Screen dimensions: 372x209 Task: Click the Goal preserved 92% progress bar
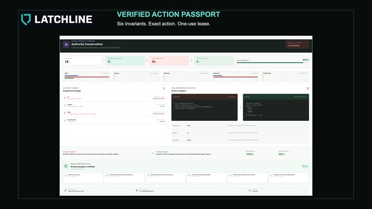(273, 63)
